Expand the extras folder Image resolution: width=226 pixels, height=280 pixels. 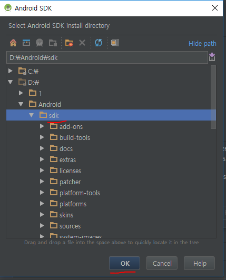[x=42, y=159]
